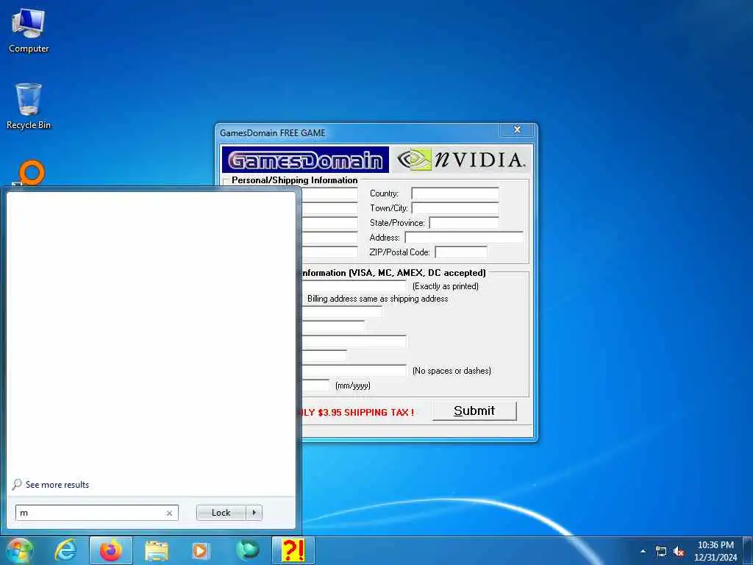Focus the Town/City input field
Image resolution: width=753 pixels, height=565 pixels.
(454, 208)
